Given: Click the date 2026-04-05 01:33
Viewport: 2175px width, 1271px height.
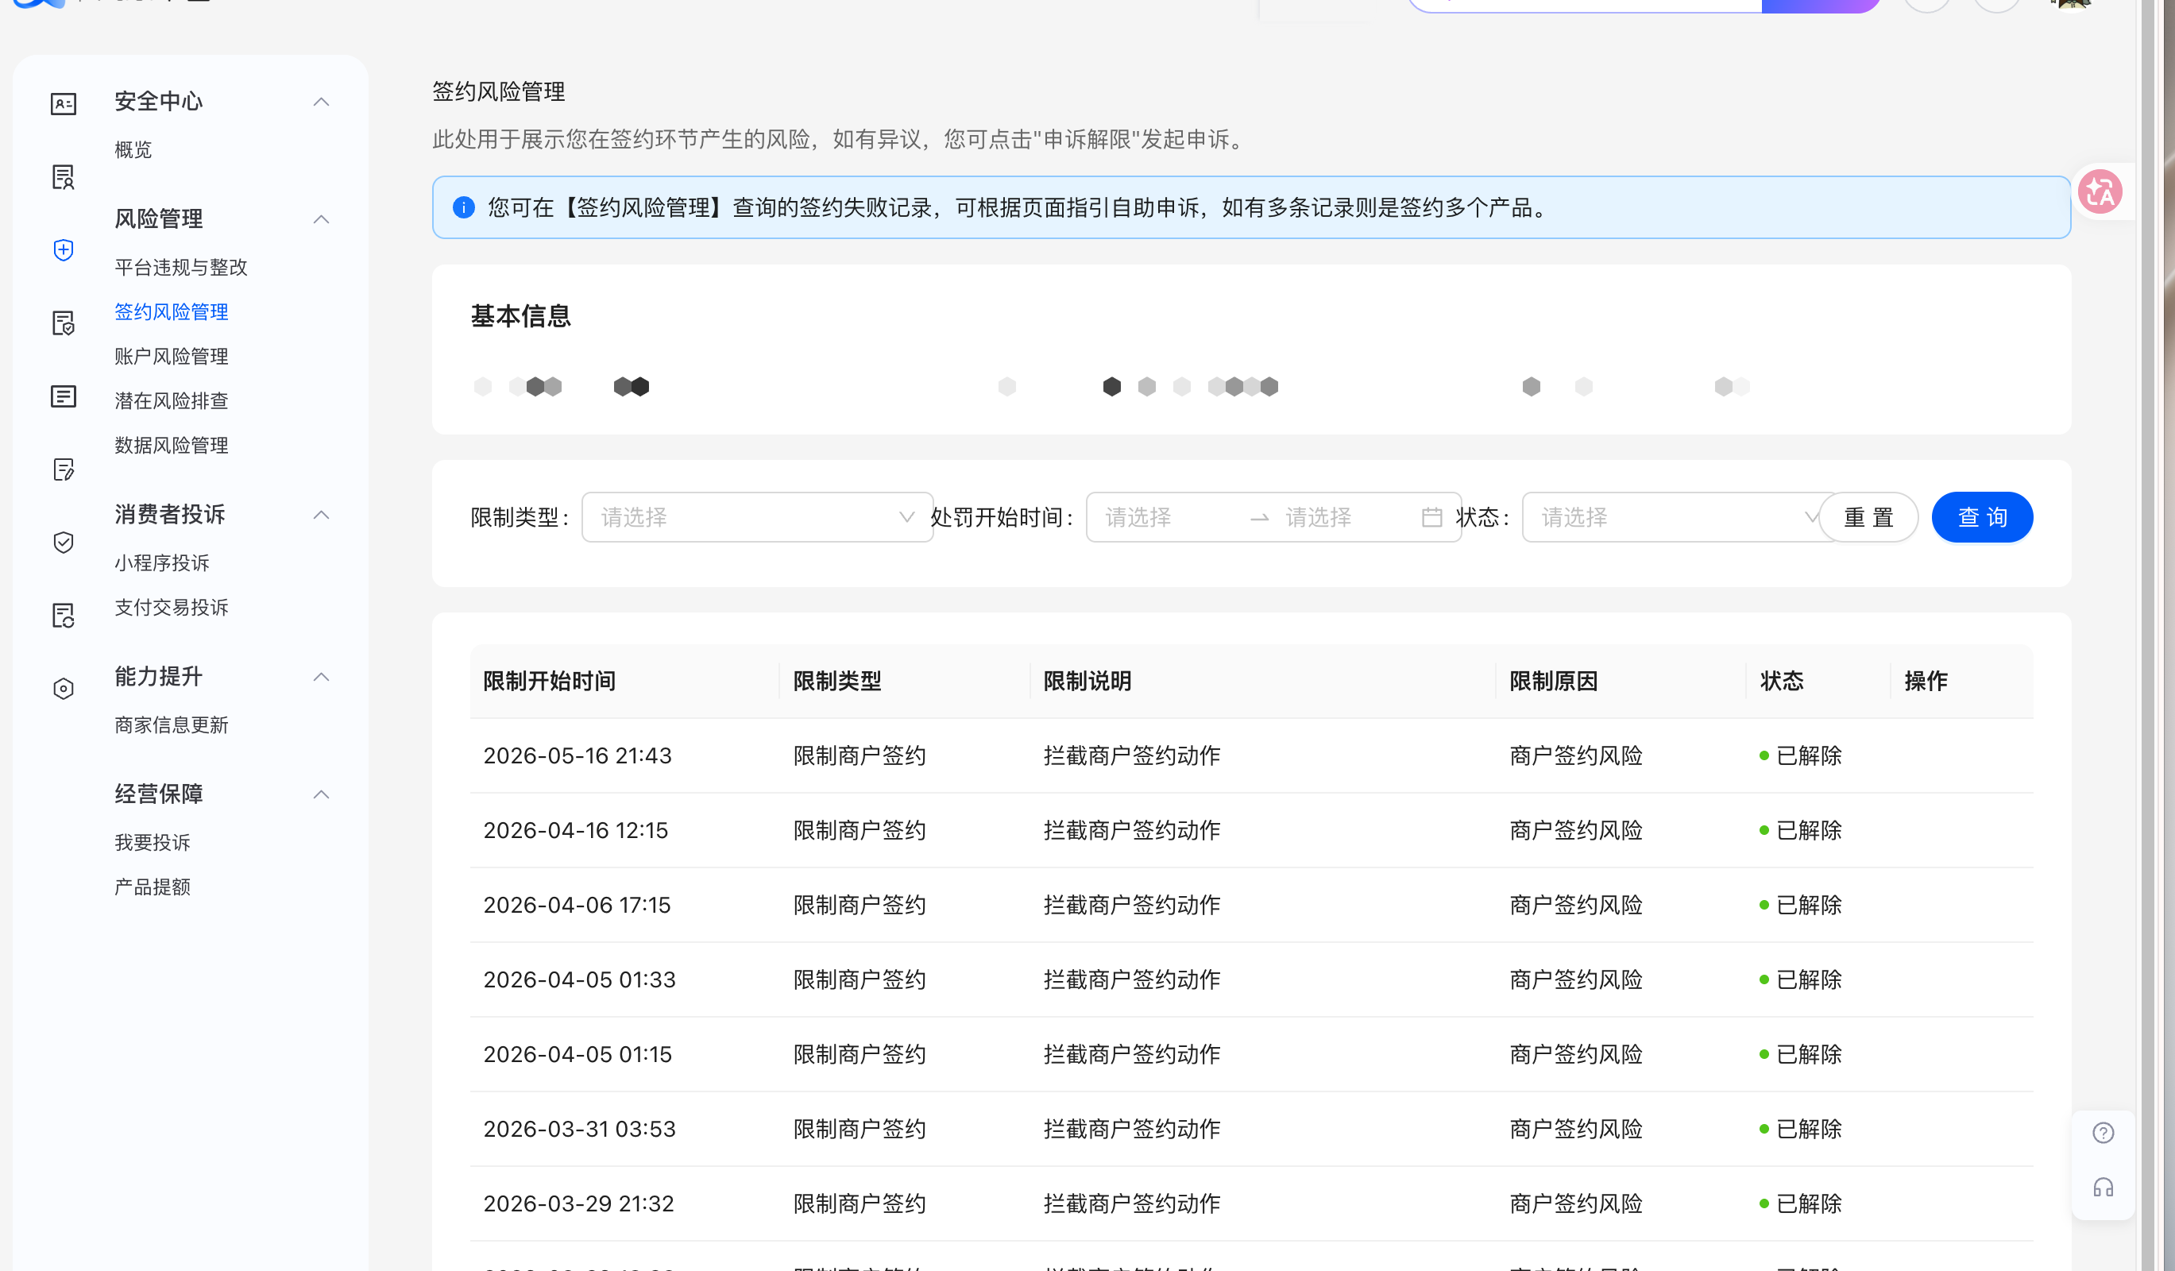Looking at the screenshot, I should click(x=579, y=979).
